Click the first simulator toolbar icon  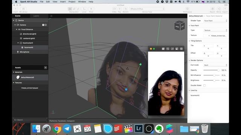click(163, 49)
